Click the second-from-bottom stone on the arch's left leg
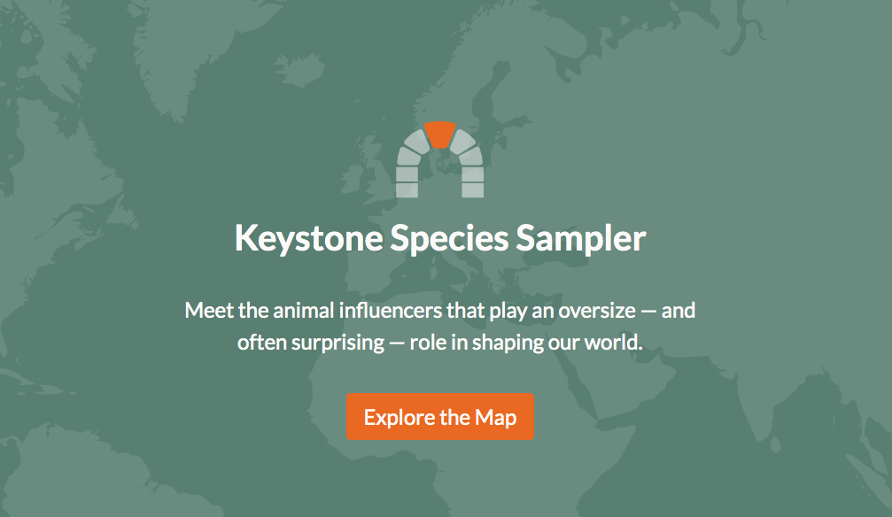The image size is (892, 517). pyautogui.click(x=407, y=174)
